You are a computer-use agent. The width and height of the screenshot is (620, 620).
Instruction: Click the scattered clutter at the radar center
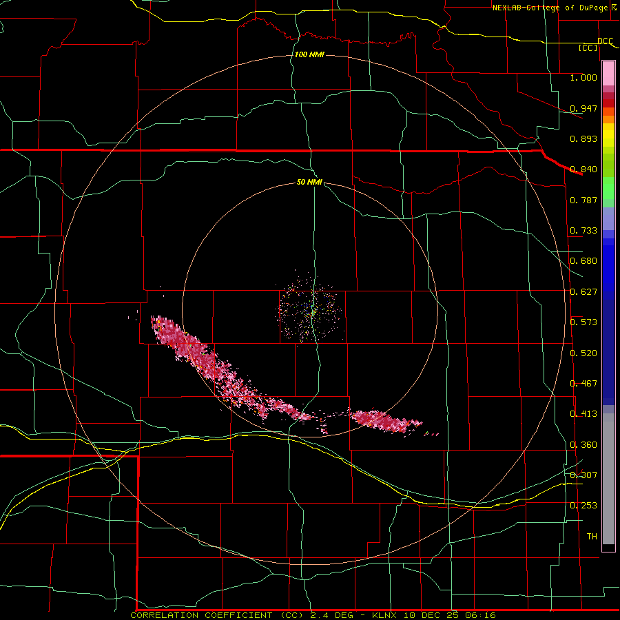click(309, 311)
